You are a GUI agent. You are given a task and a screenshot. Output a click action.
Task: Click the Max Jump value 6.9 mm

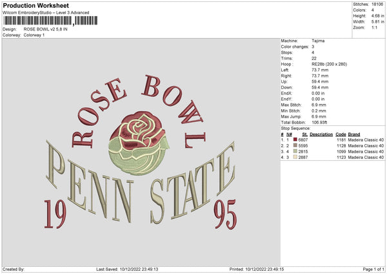point(319,117)
